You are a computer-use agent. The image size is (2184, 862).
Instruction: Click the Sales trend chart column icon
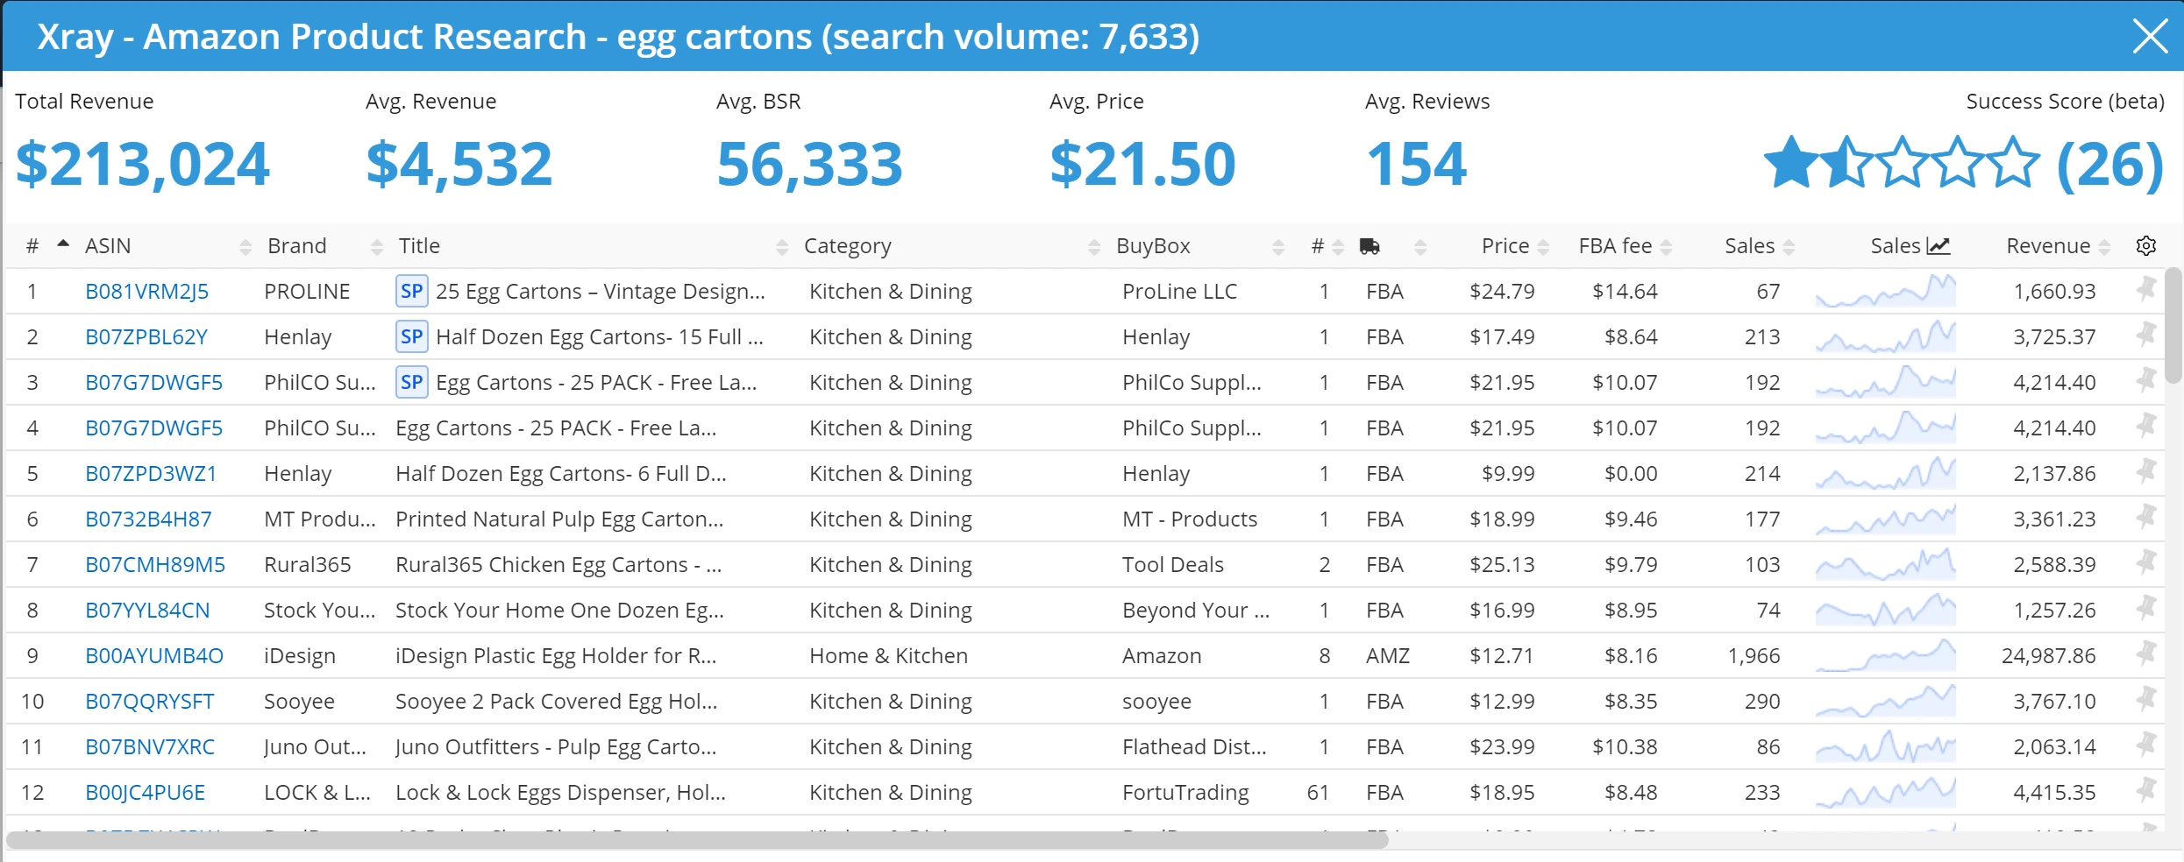tap(1938, 246)
